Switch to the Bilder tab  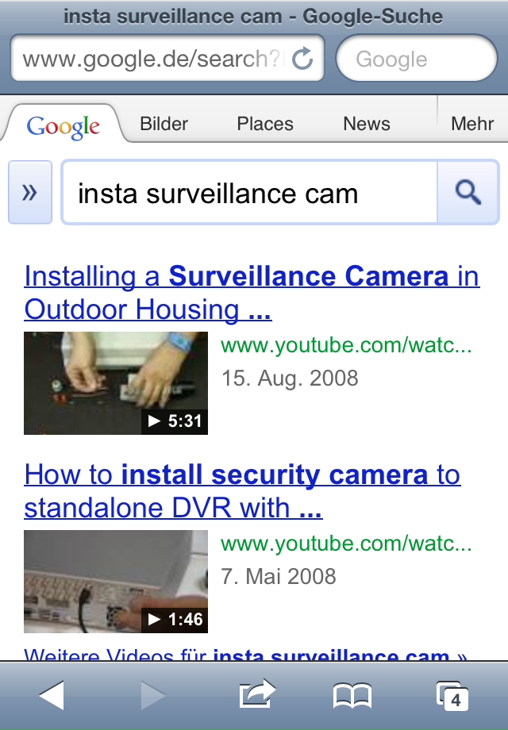click(x=164, y=124)
